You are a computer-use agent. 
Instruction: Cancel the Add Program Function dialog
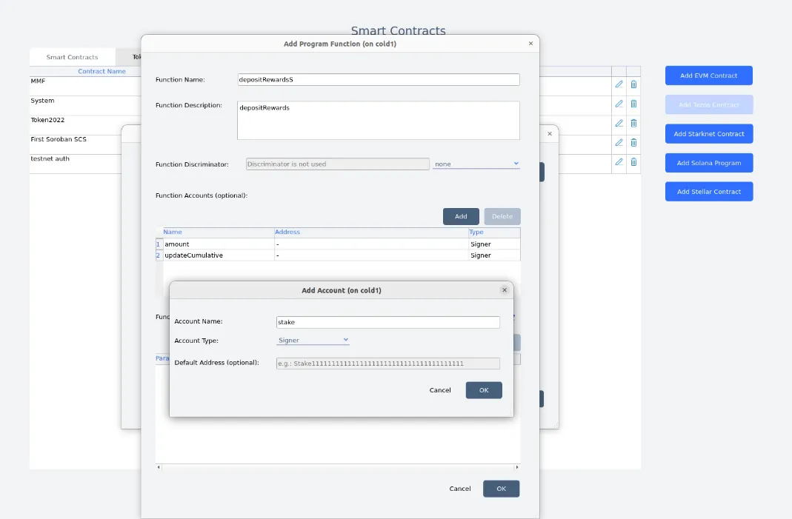point(460,489)
